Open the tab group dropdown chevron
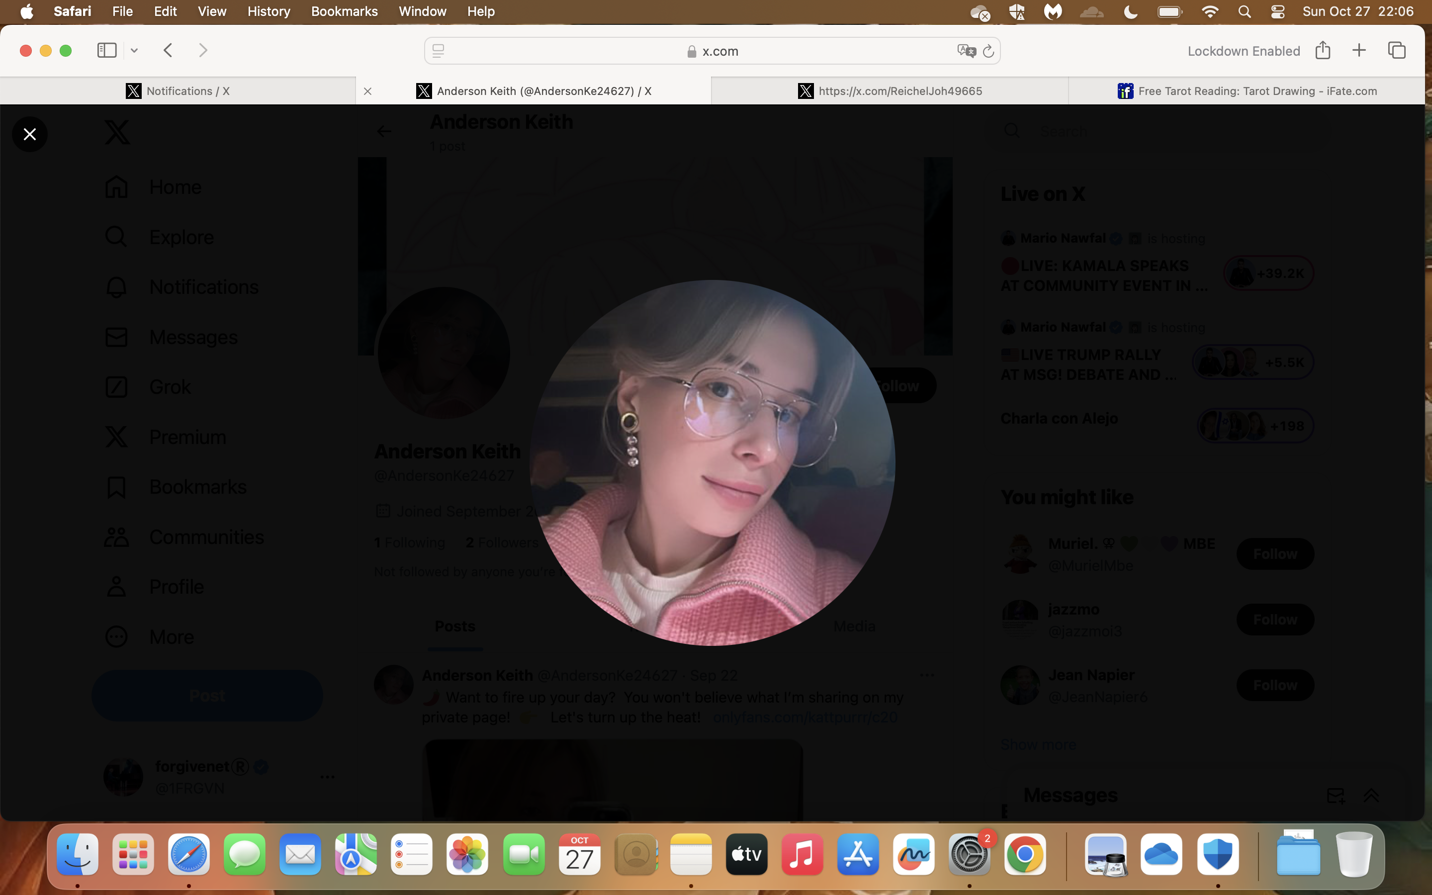1432x895 pixels. tap(134, 51)
